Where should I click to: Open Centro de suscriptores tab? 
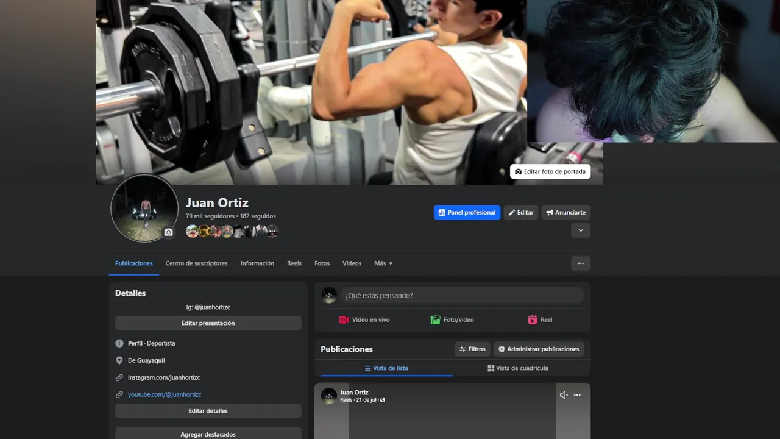tap(197, 263)
